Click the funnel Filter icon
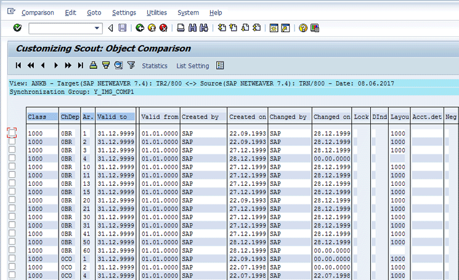Viewport: 459px width, 280px height. pos(131,66)
